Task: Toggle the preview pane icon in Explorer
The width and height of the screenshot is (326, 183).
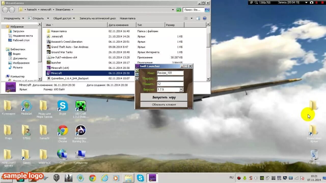Action: coord(198,18)
